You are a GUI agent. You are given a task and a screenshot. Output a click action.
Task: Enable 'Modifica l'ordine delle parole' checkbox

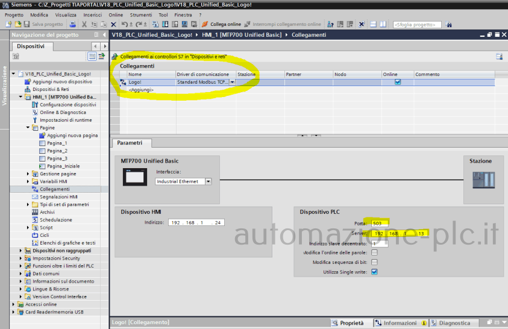pyautogui.click(x=374, y=252)
